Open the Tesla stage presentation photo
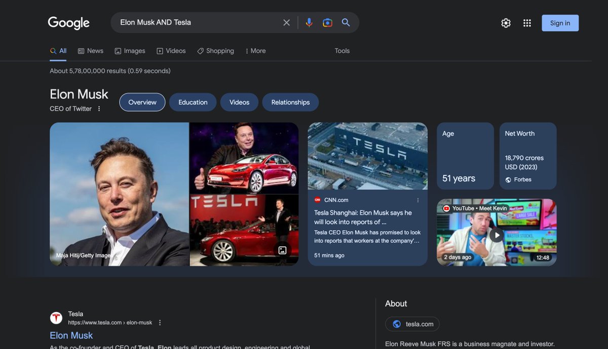This screenshot has height=349, width=608. click(244, 230)
